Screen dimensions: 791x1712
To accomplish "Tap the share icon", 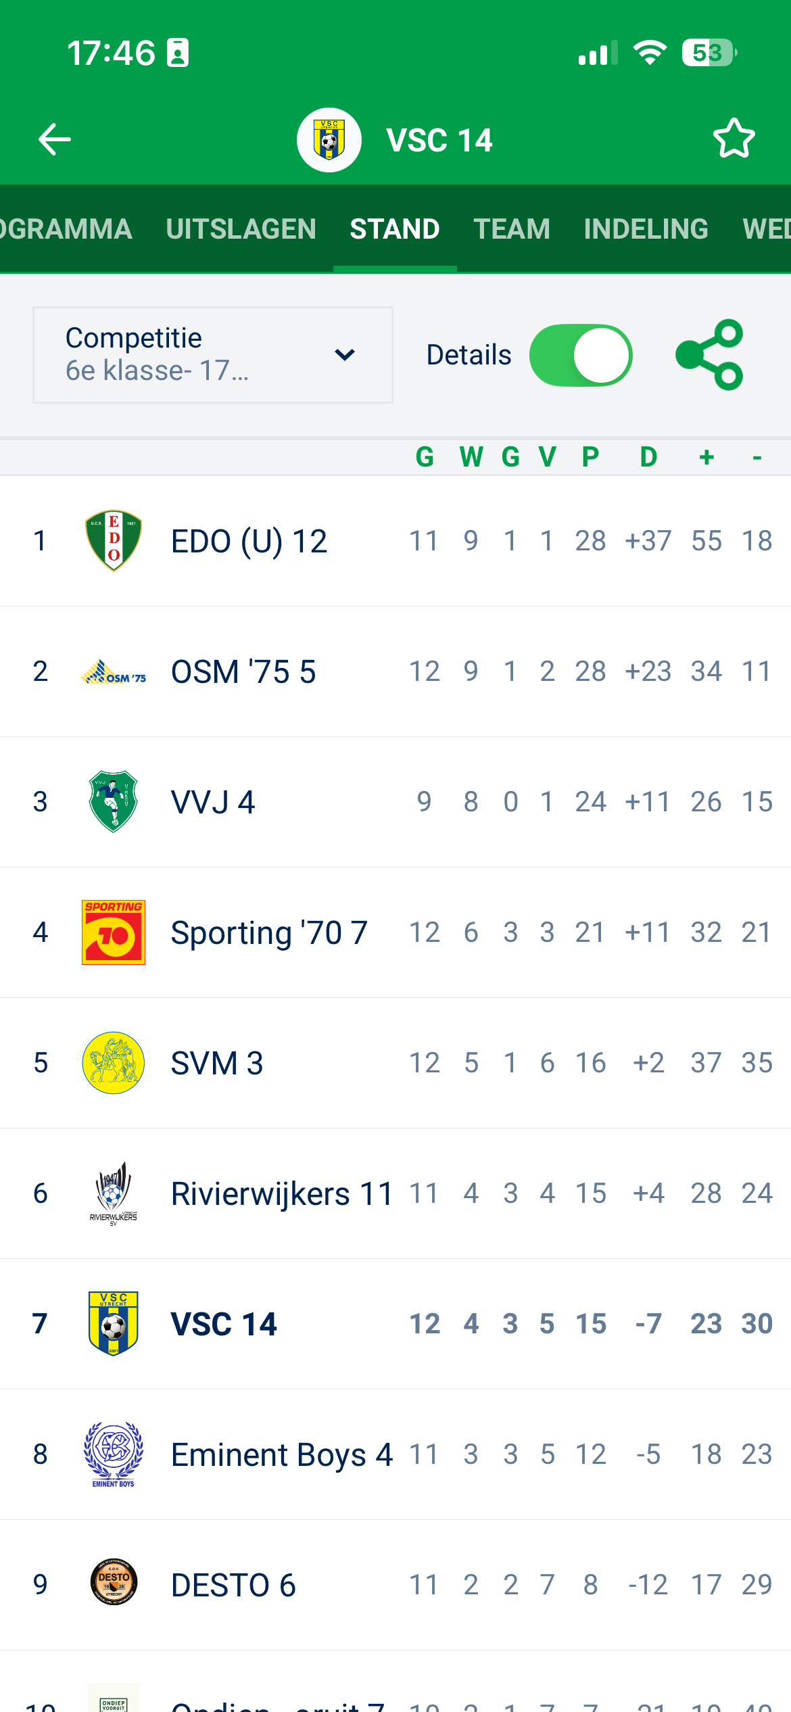I will (710, 355).
